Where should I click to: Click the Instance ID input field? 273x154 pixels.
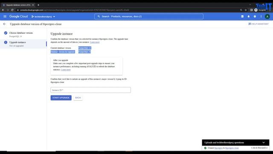coord(90,90)
